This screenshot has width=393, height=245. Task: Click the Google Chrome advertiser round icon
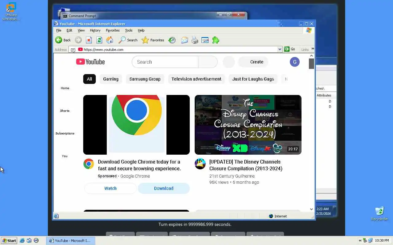[x=89, y=164]
